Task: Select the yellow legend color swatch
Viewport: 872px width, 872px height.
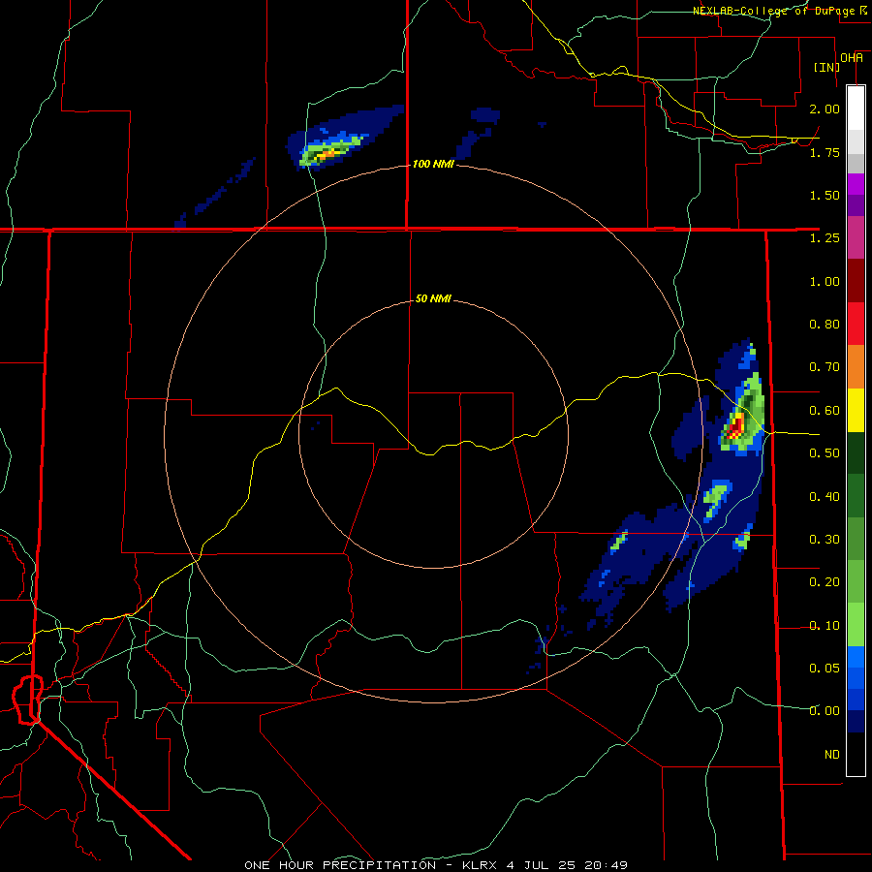Action: (856, 411)
